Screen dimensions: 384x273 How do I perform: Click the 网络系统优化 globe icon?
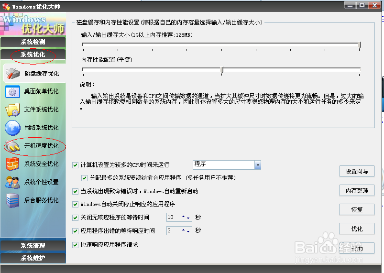(x=12, y=128)
